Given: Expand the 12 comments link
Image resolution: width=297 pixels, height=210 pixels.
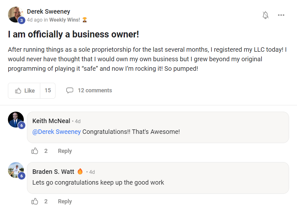Looking at the screenshot, I should (95, 91).
